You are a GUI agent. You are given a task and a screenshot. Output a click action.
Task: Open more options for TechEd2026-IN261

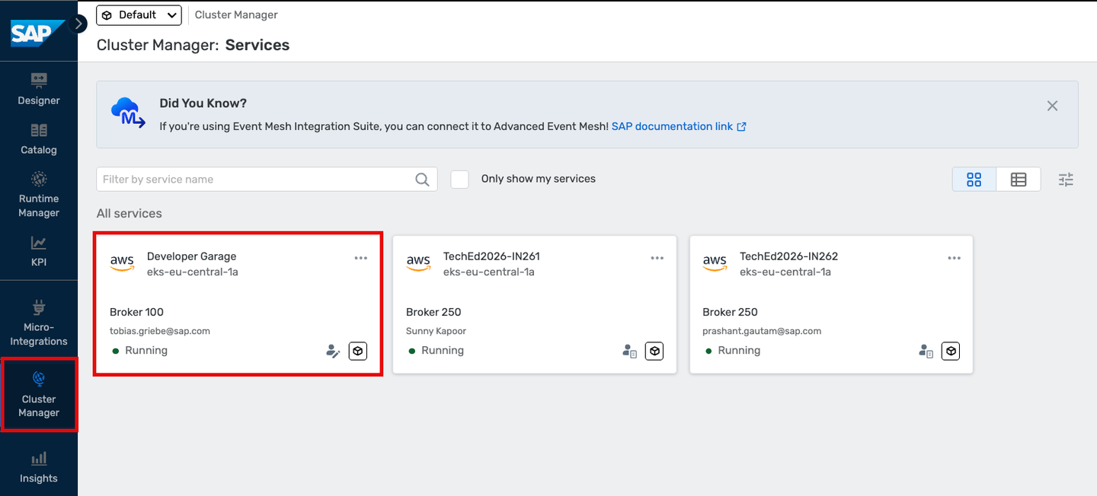(x=657, y=258)
